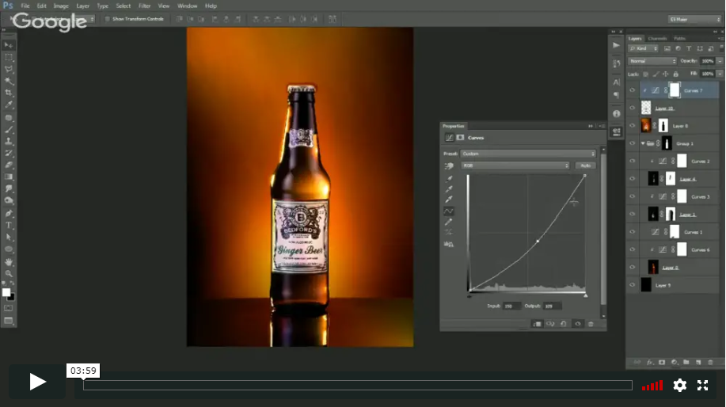Open the Image menu
This screenshot has width=726, height=407.
coord(61,6)
